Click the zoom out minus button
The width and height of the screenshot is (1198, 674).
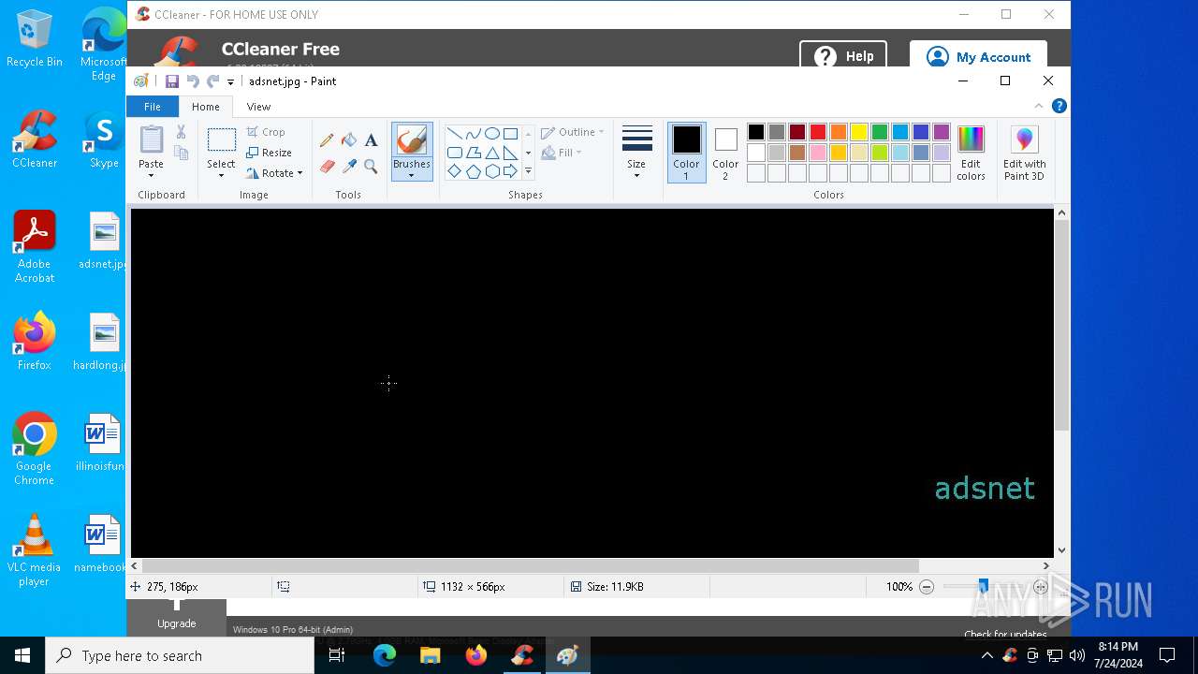[x=927, y=587]
